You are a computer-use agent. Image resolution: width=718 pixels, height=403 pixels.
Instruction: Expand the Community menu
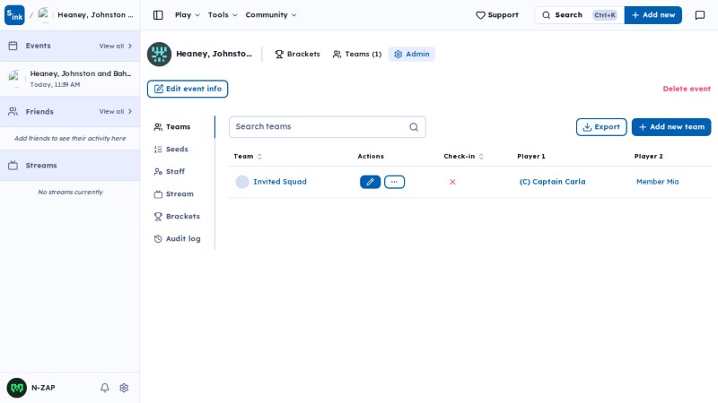(x=271, y=15)
